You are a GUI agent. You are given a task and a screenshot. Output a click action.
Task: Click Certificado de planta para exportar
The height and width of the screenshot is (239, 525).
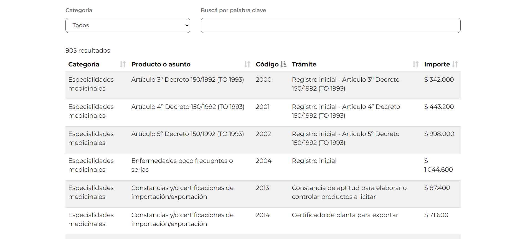pyautogui.click(x=345, y=215)
